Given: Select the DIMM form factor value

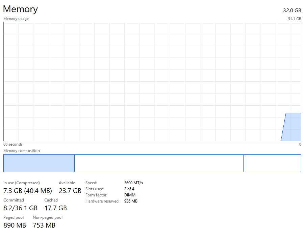Looking at the screenshot, I should [130, 195].
